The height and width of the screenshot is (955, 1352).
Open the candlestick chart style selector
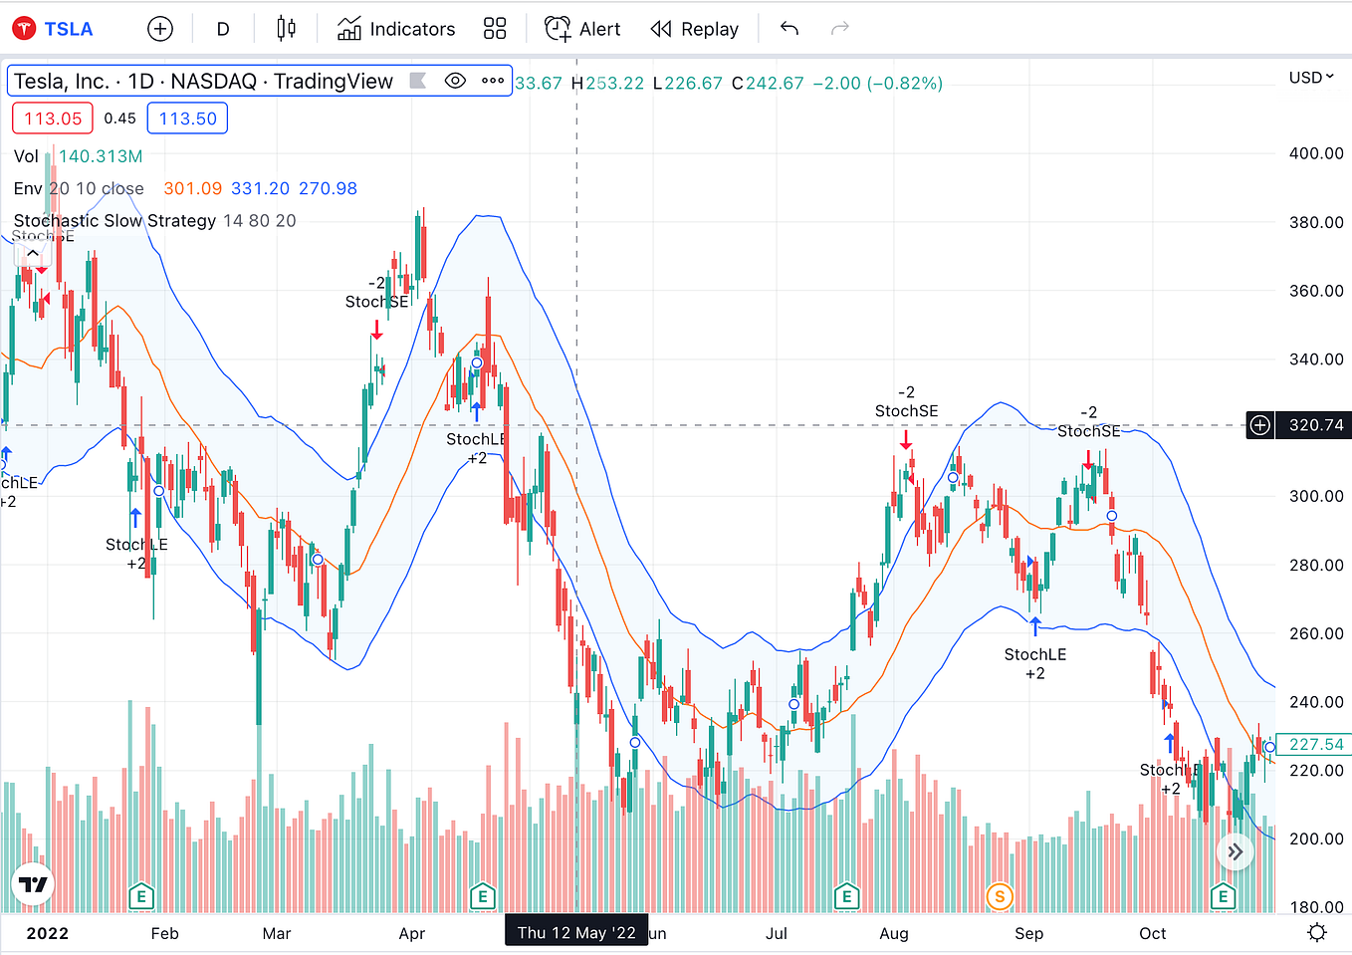point(286,28)
